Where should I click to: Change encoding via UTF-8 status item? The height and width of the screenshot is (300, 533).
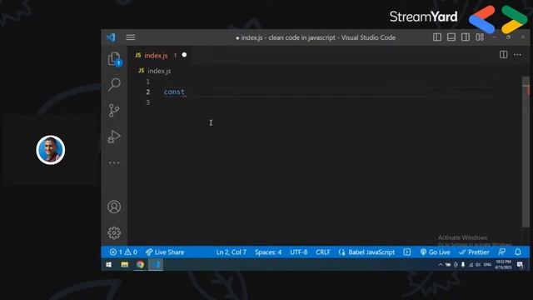click(x=298, y=252)
